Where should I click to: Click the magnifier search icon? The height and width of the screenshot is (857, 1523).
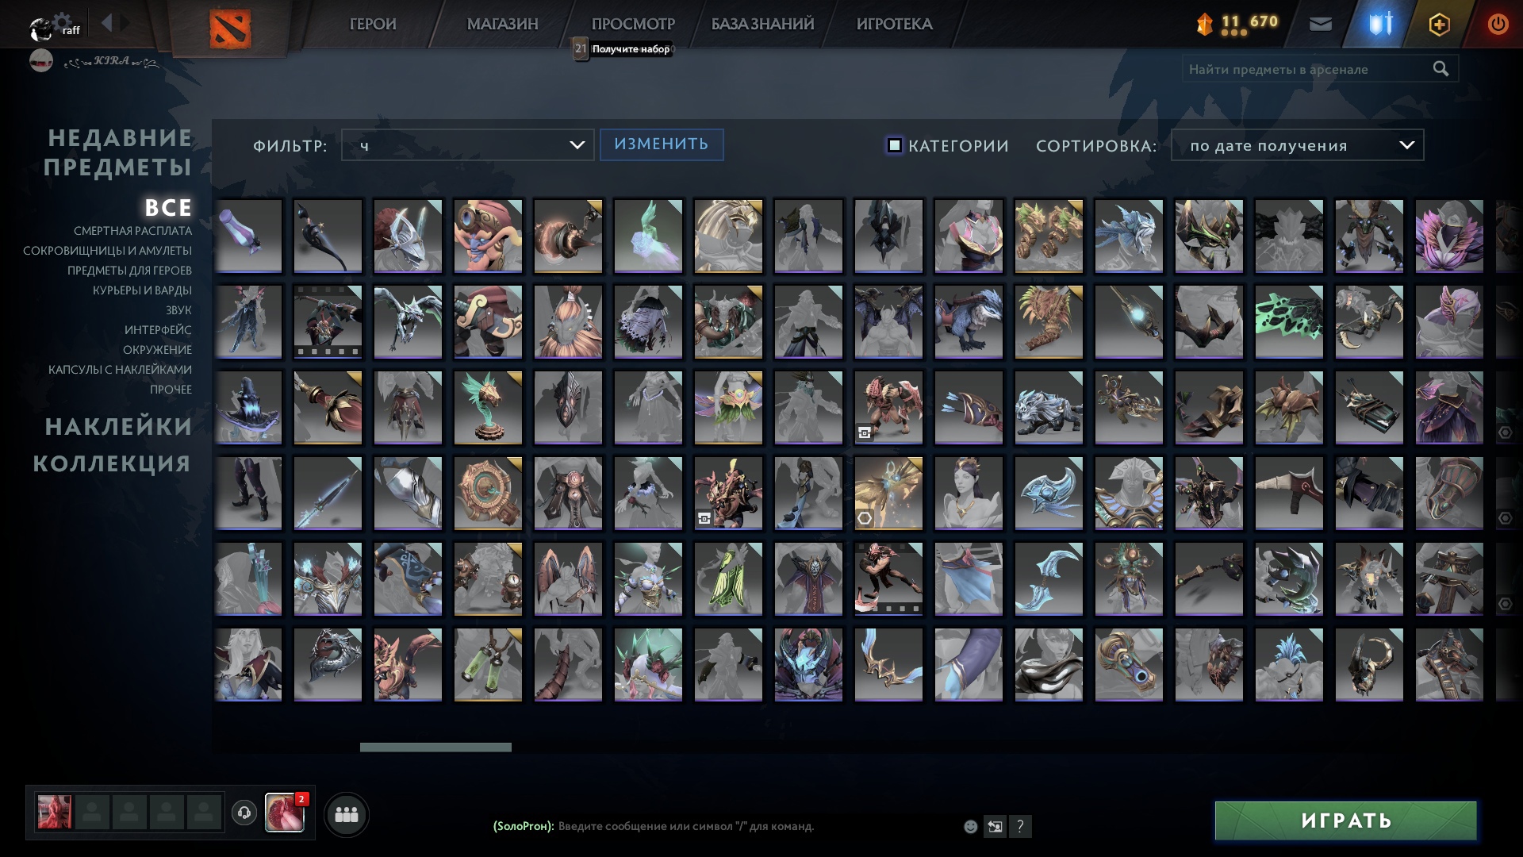click(x=1441, y=69)
